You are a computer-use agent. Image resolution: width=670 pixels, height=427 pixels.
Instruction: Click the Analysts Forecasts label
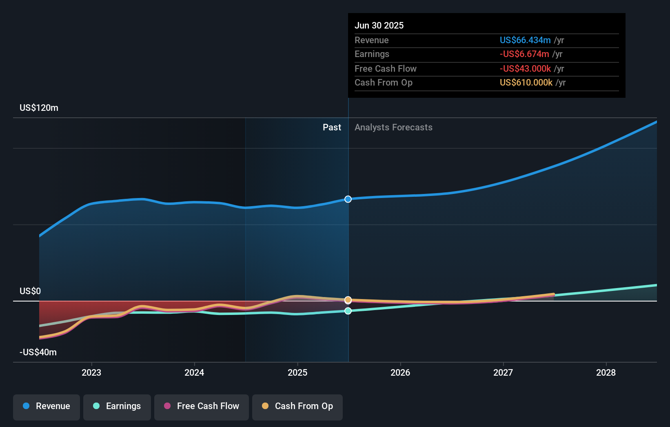(393, 128)
